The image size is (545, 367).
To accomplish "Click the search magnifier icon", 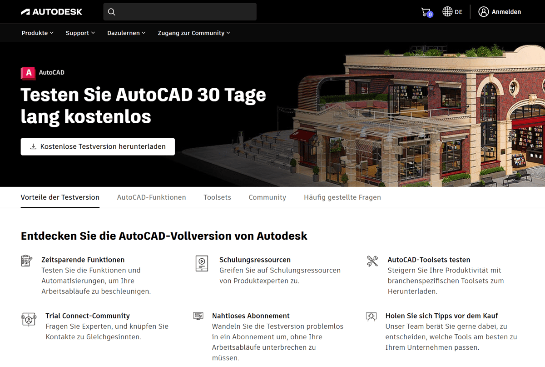I will pos(112,12).
